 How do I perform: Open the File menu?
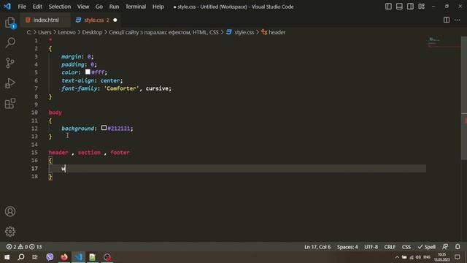pos(22,7)
